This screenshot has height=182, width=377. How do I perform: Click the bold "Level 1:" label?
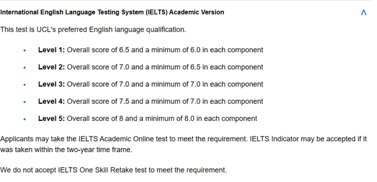(51, 50)
